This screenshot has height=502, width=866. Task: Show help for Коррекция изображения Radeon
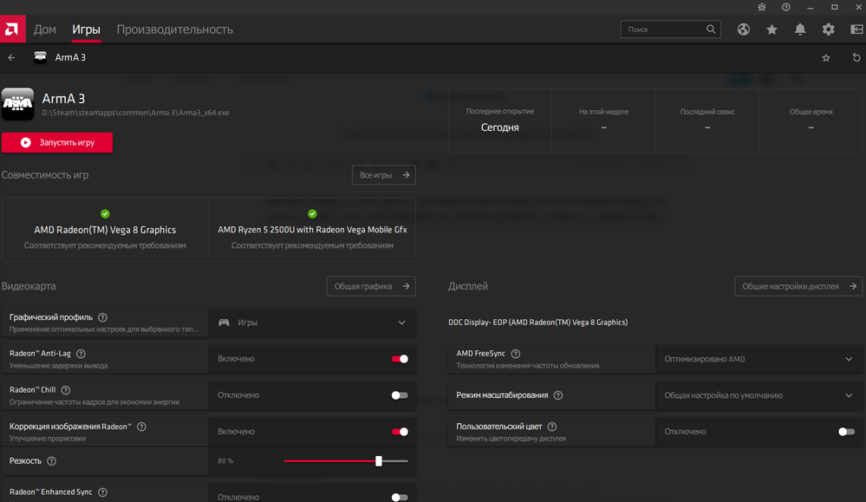141,427
